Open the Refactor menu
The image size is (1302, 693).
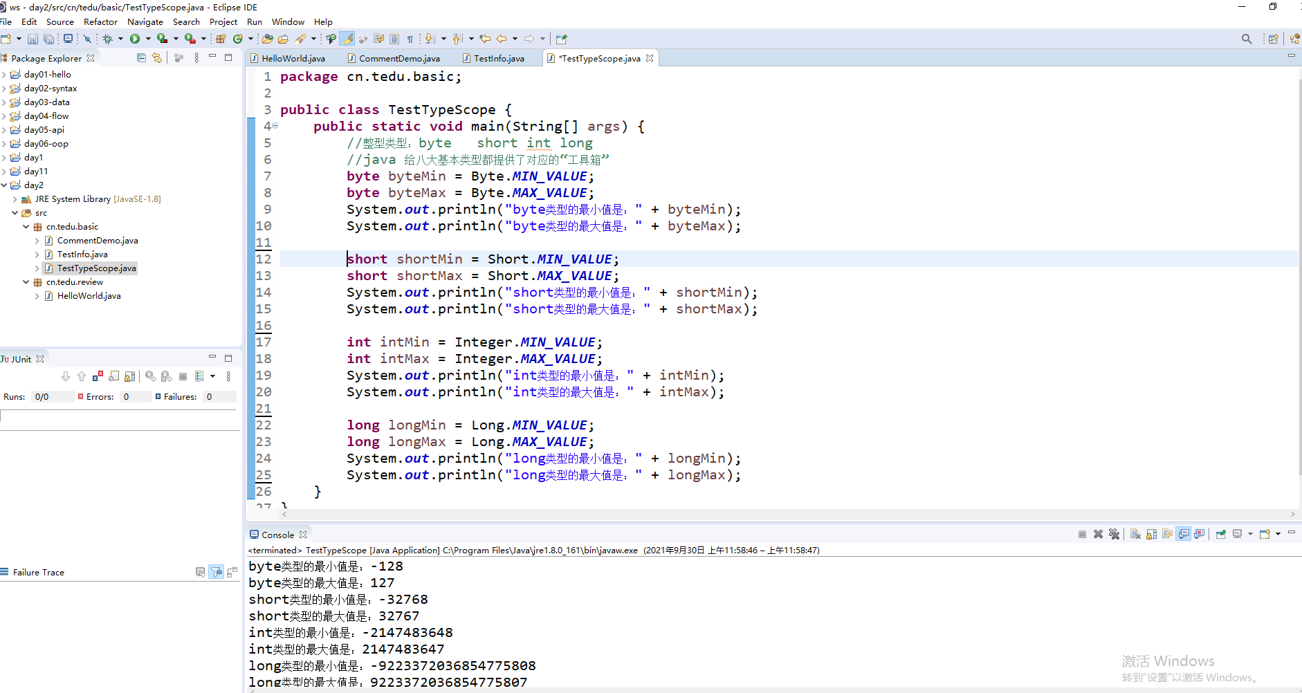pyautogui.click(x=100, y=22)
